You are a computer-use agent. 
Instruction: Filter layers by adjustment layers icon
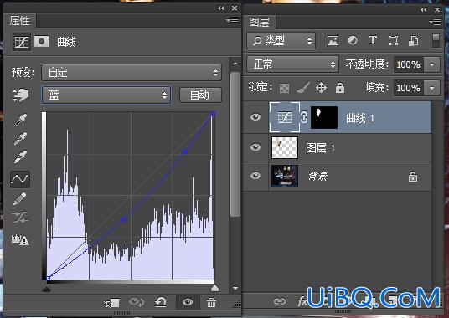click(353, 40)
